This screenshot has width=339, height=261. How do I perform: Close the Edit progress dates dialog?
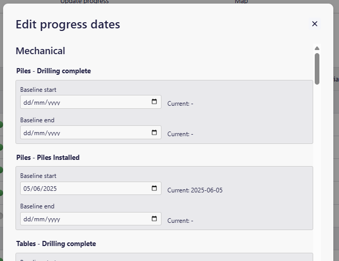pos(315,24)
